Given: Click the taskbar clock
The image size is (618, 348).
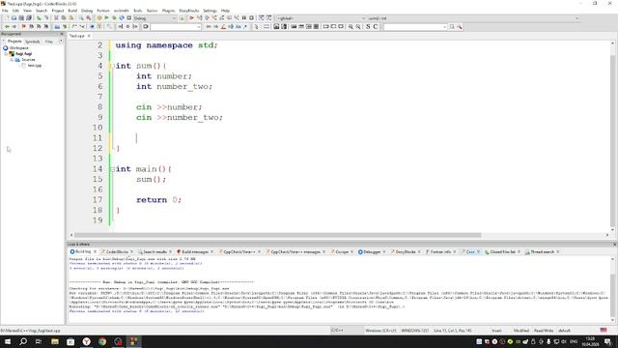Looking at the screenshot, I should click(590, 341).
